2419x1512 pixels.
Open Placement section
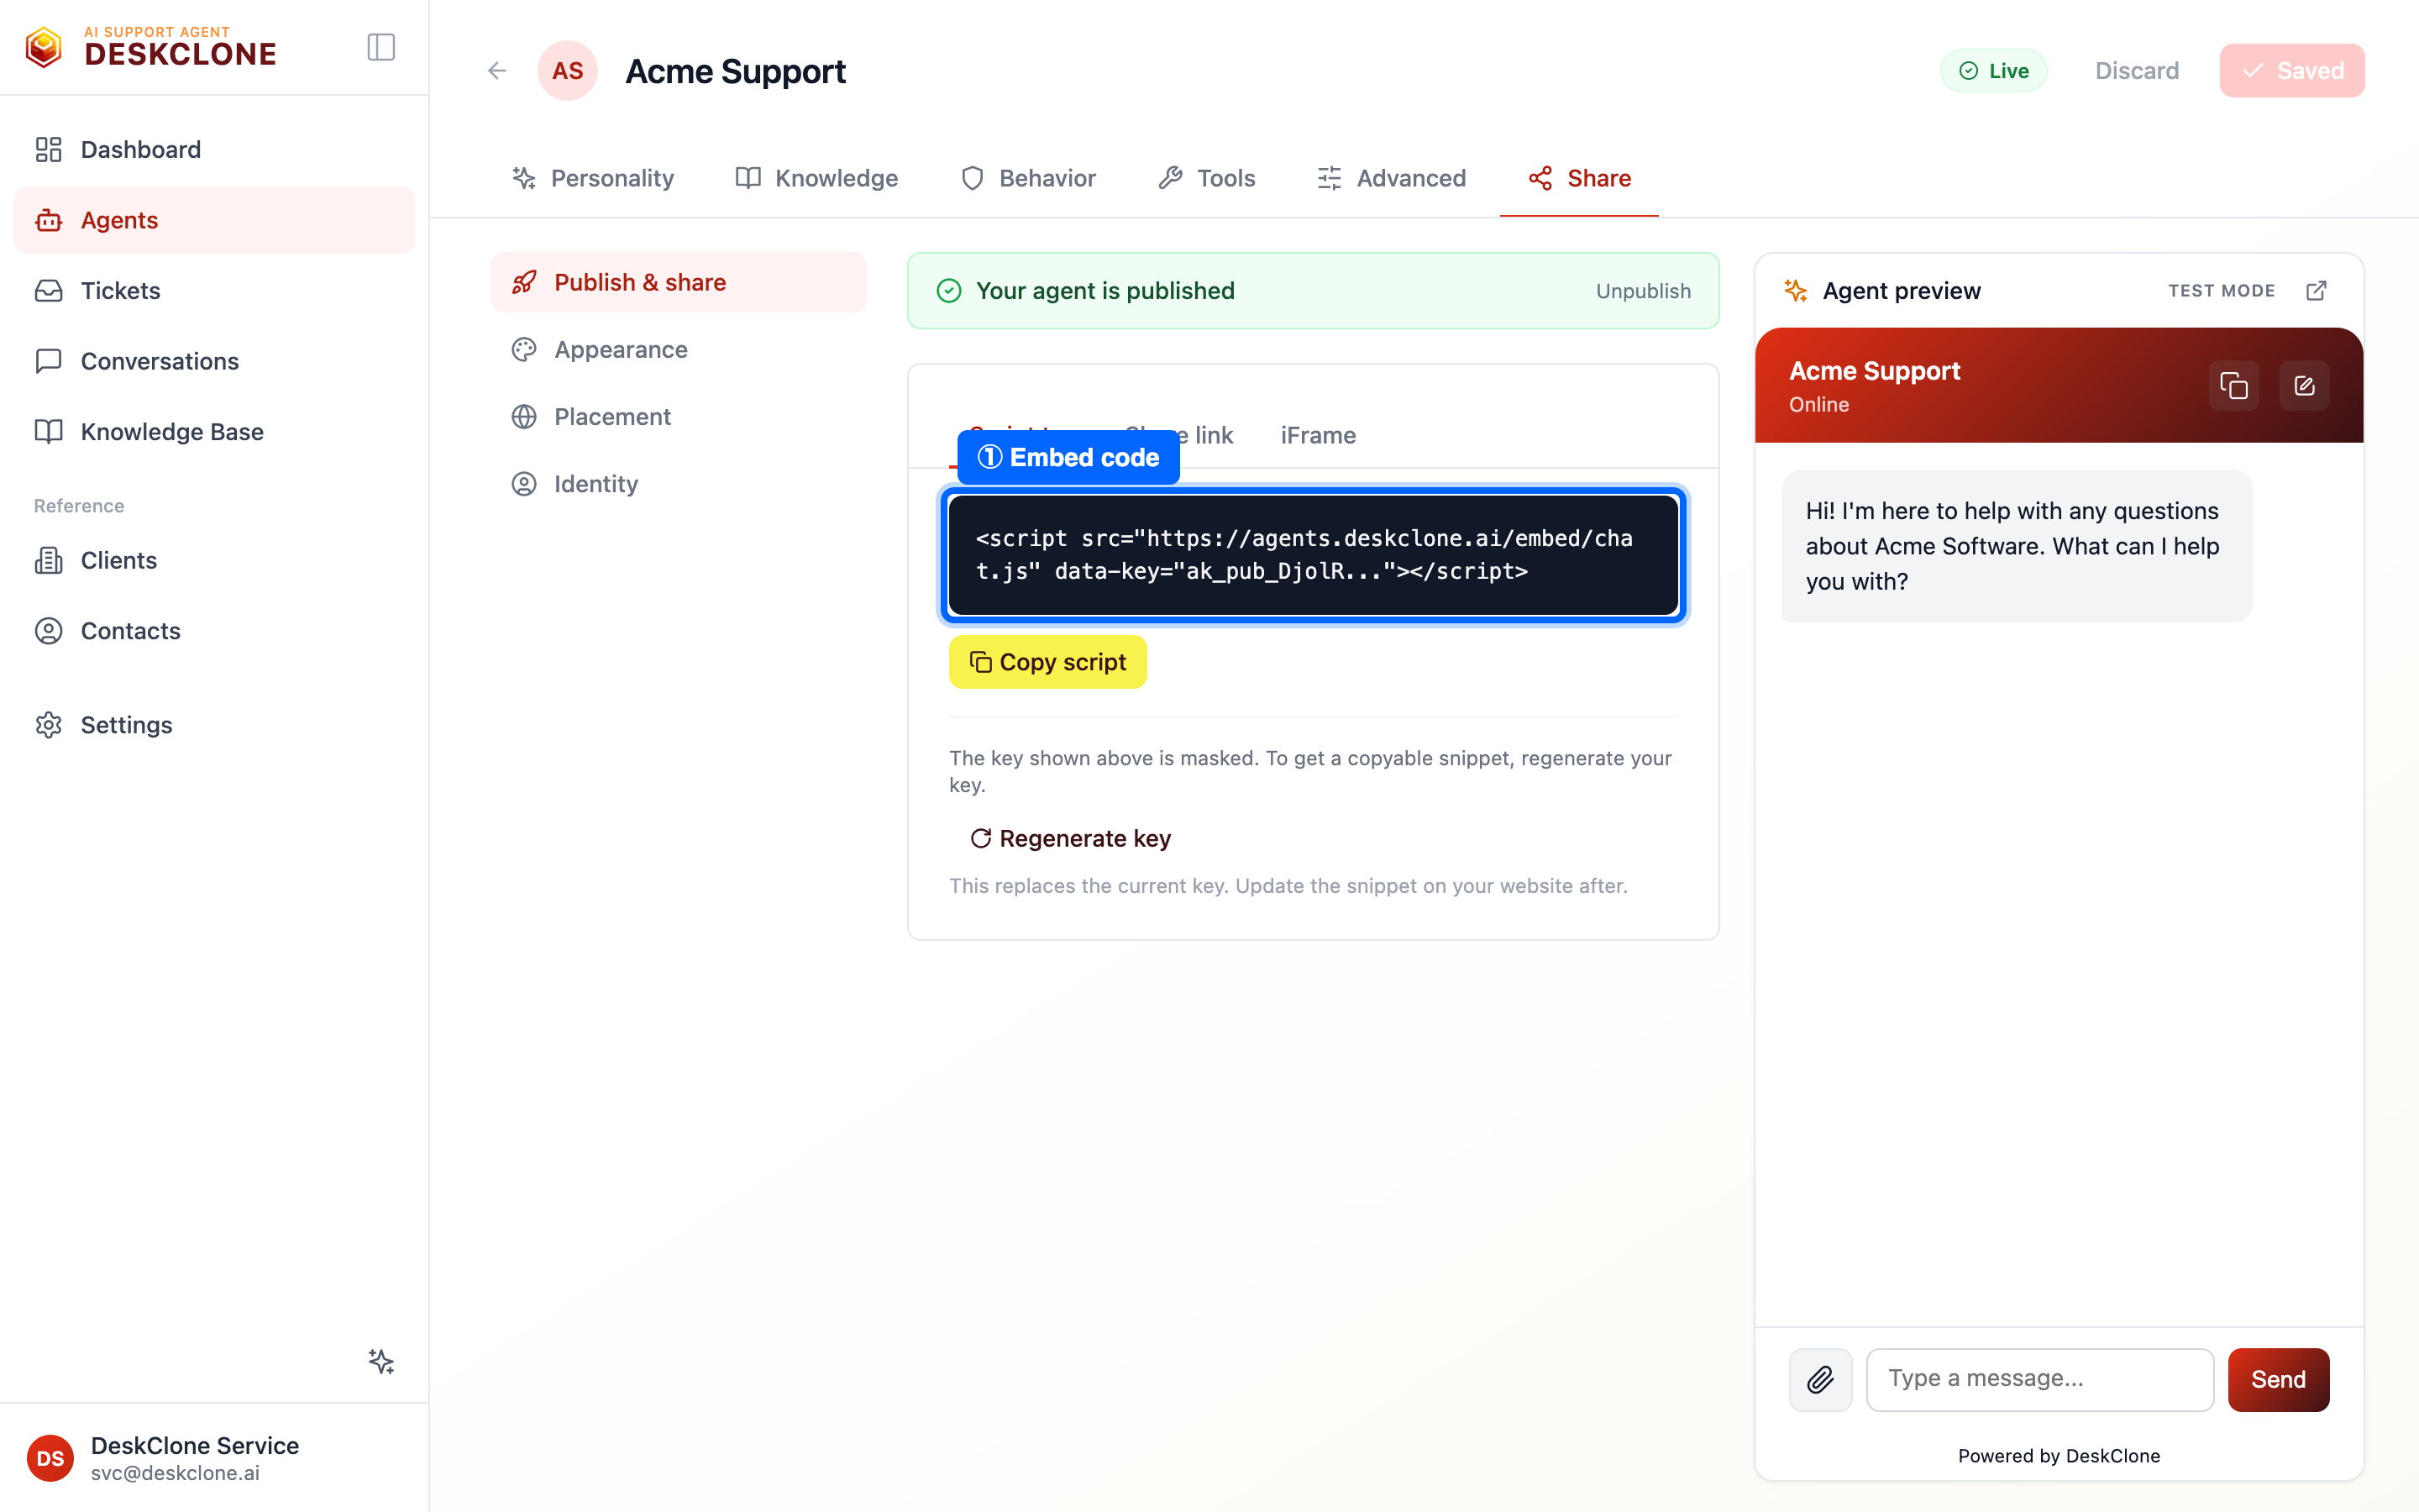coord(679,417)
